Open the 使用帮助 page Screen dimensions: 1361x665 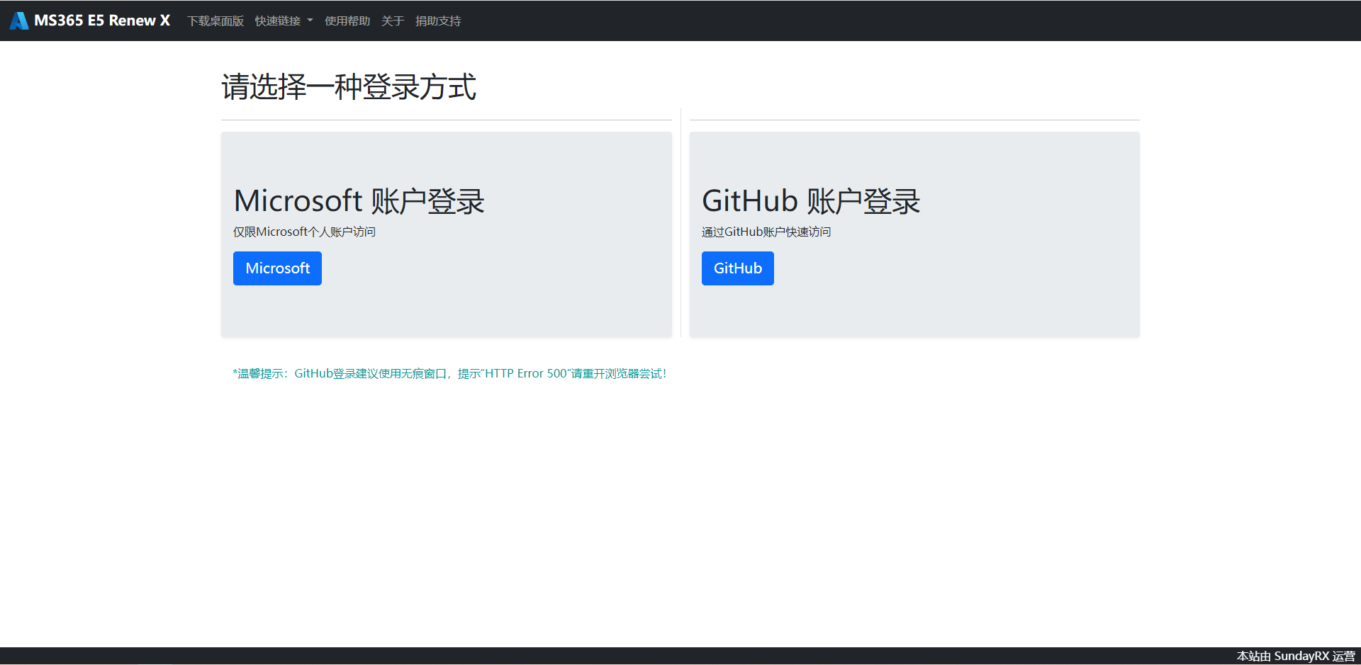pyautogui.click(x=347, y=21)
